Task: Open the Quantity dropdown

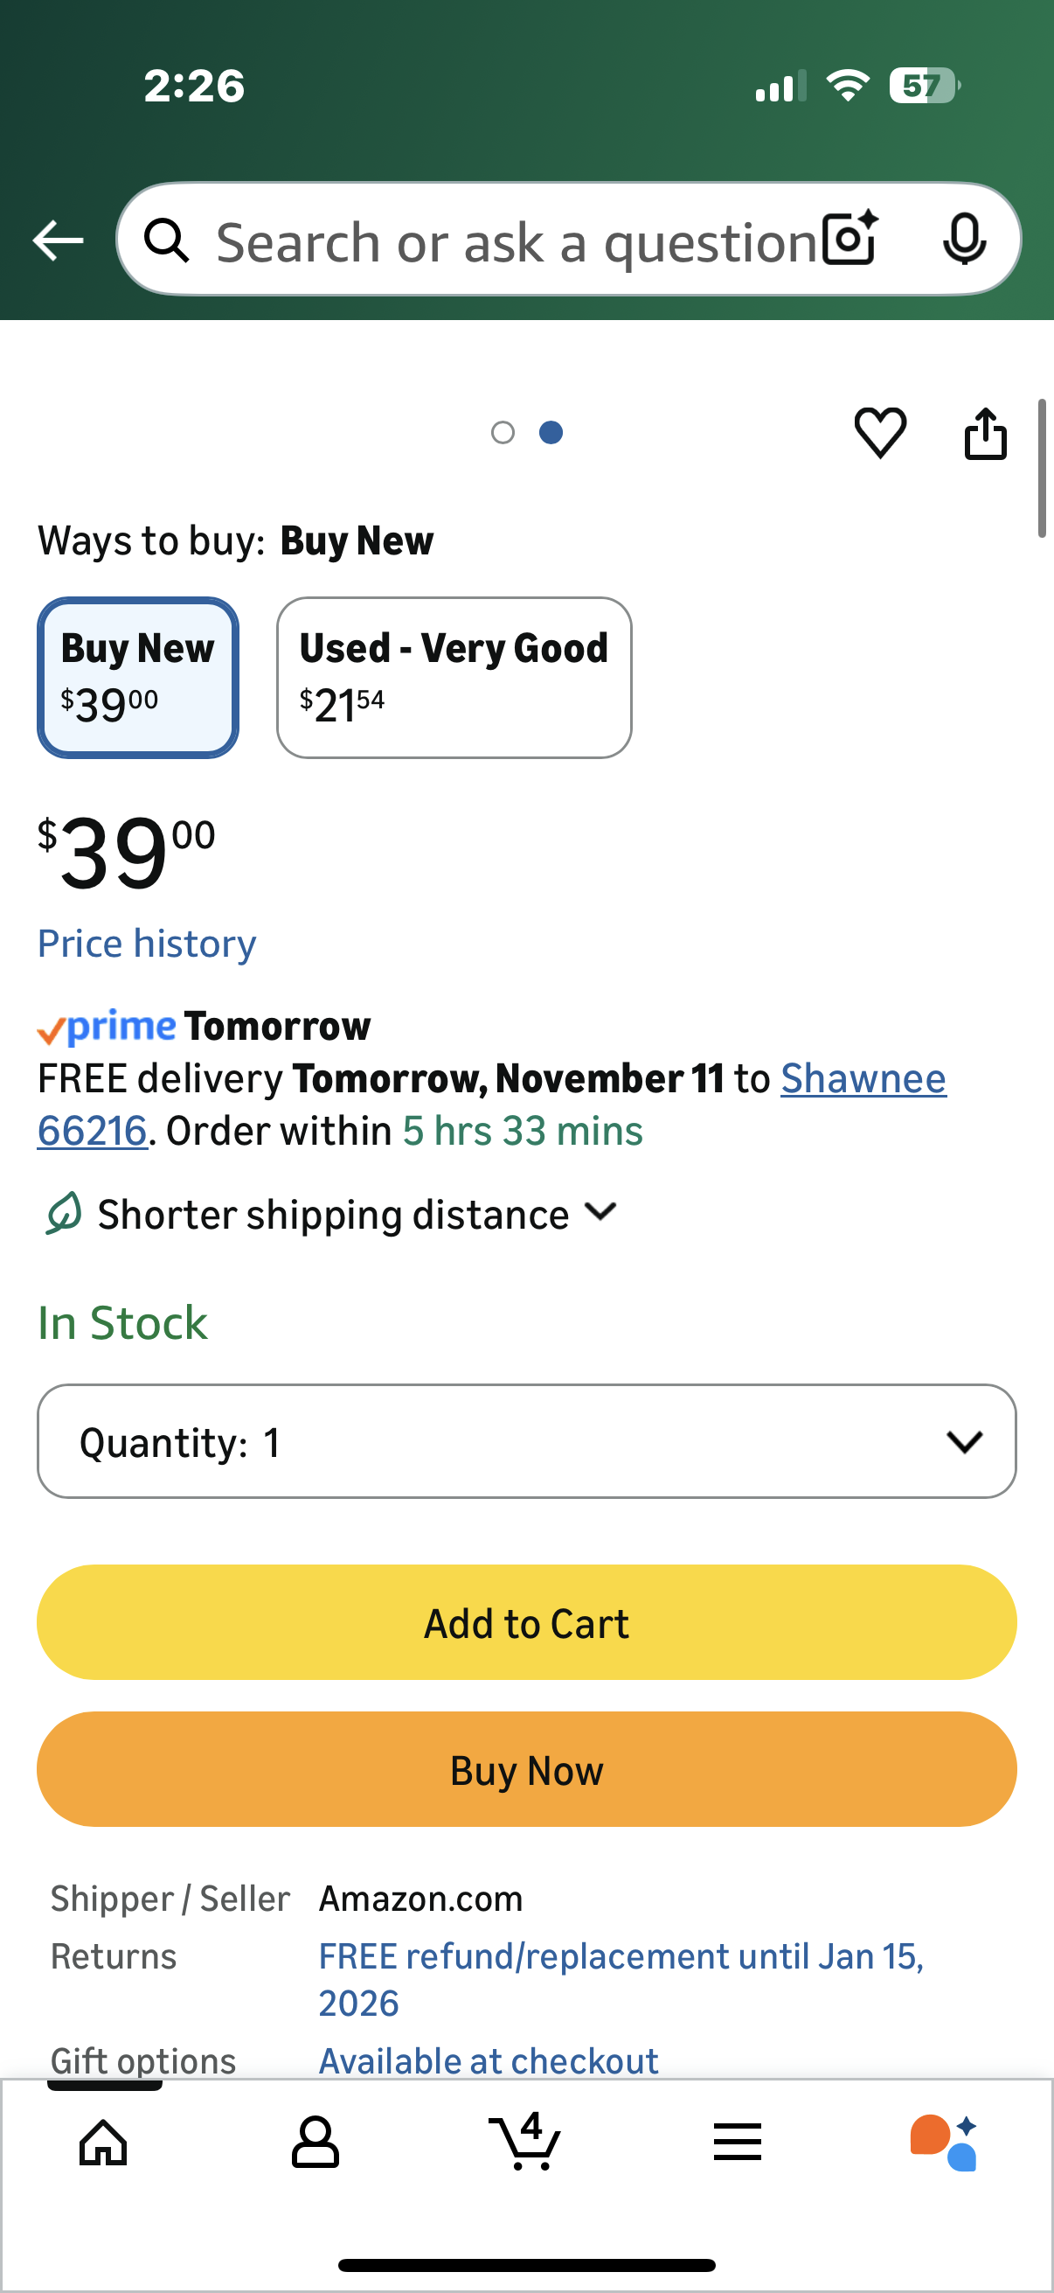Action: coord(526,1441)
